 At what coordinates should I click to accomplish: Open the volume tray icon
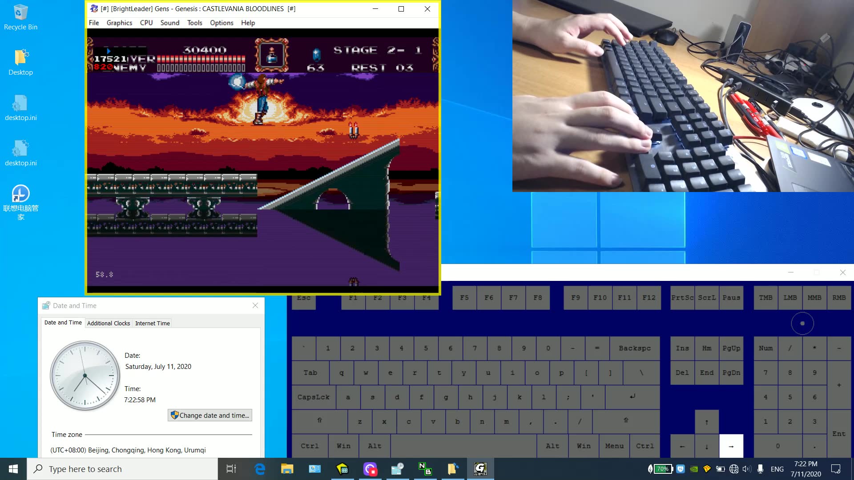click(x=746, y=469)
